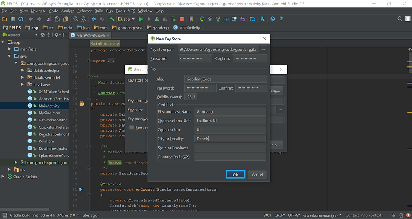Click the Save All toolbar icon
The width and height of the screenshot is (412, 219).
[13, 19]
